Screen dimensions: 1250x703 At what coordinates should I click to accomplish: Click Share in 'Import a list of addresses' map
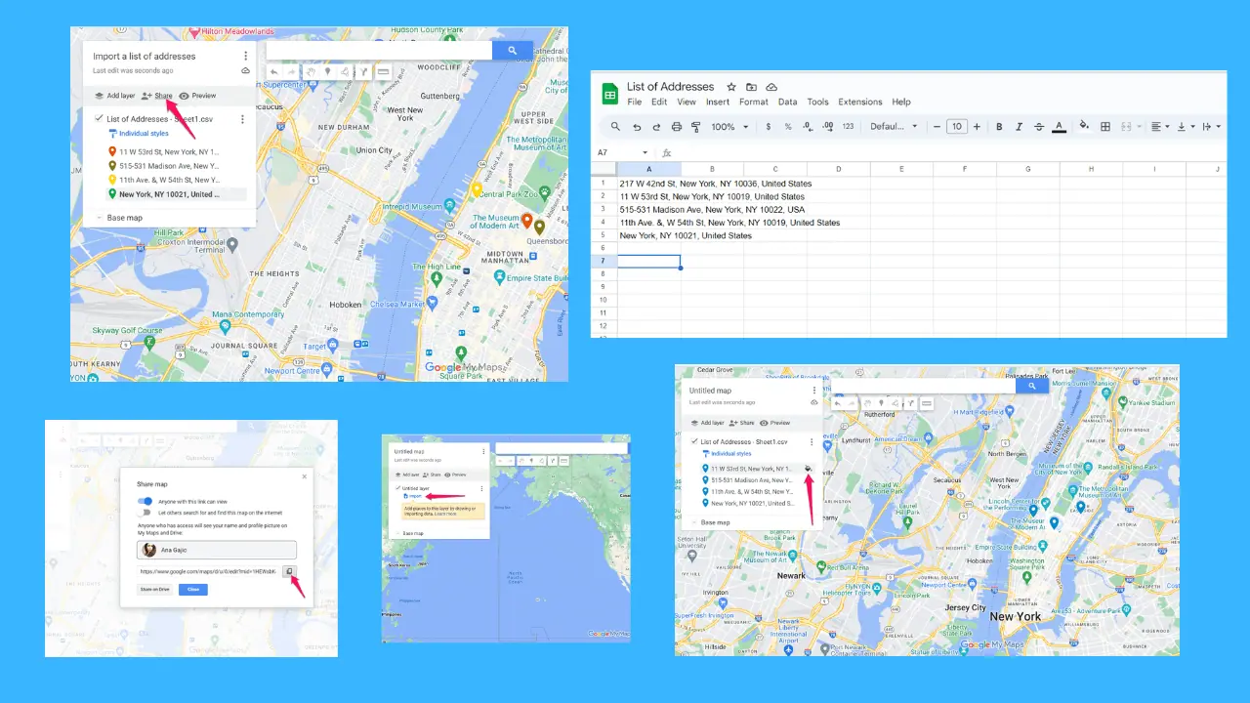pos(156,96)
